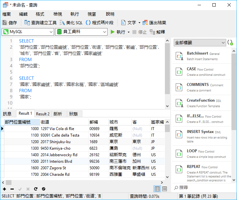Open the 文字 dropdown arrow
The width and height of the screenshot is (237, 200).
click(x=139, y=23)
